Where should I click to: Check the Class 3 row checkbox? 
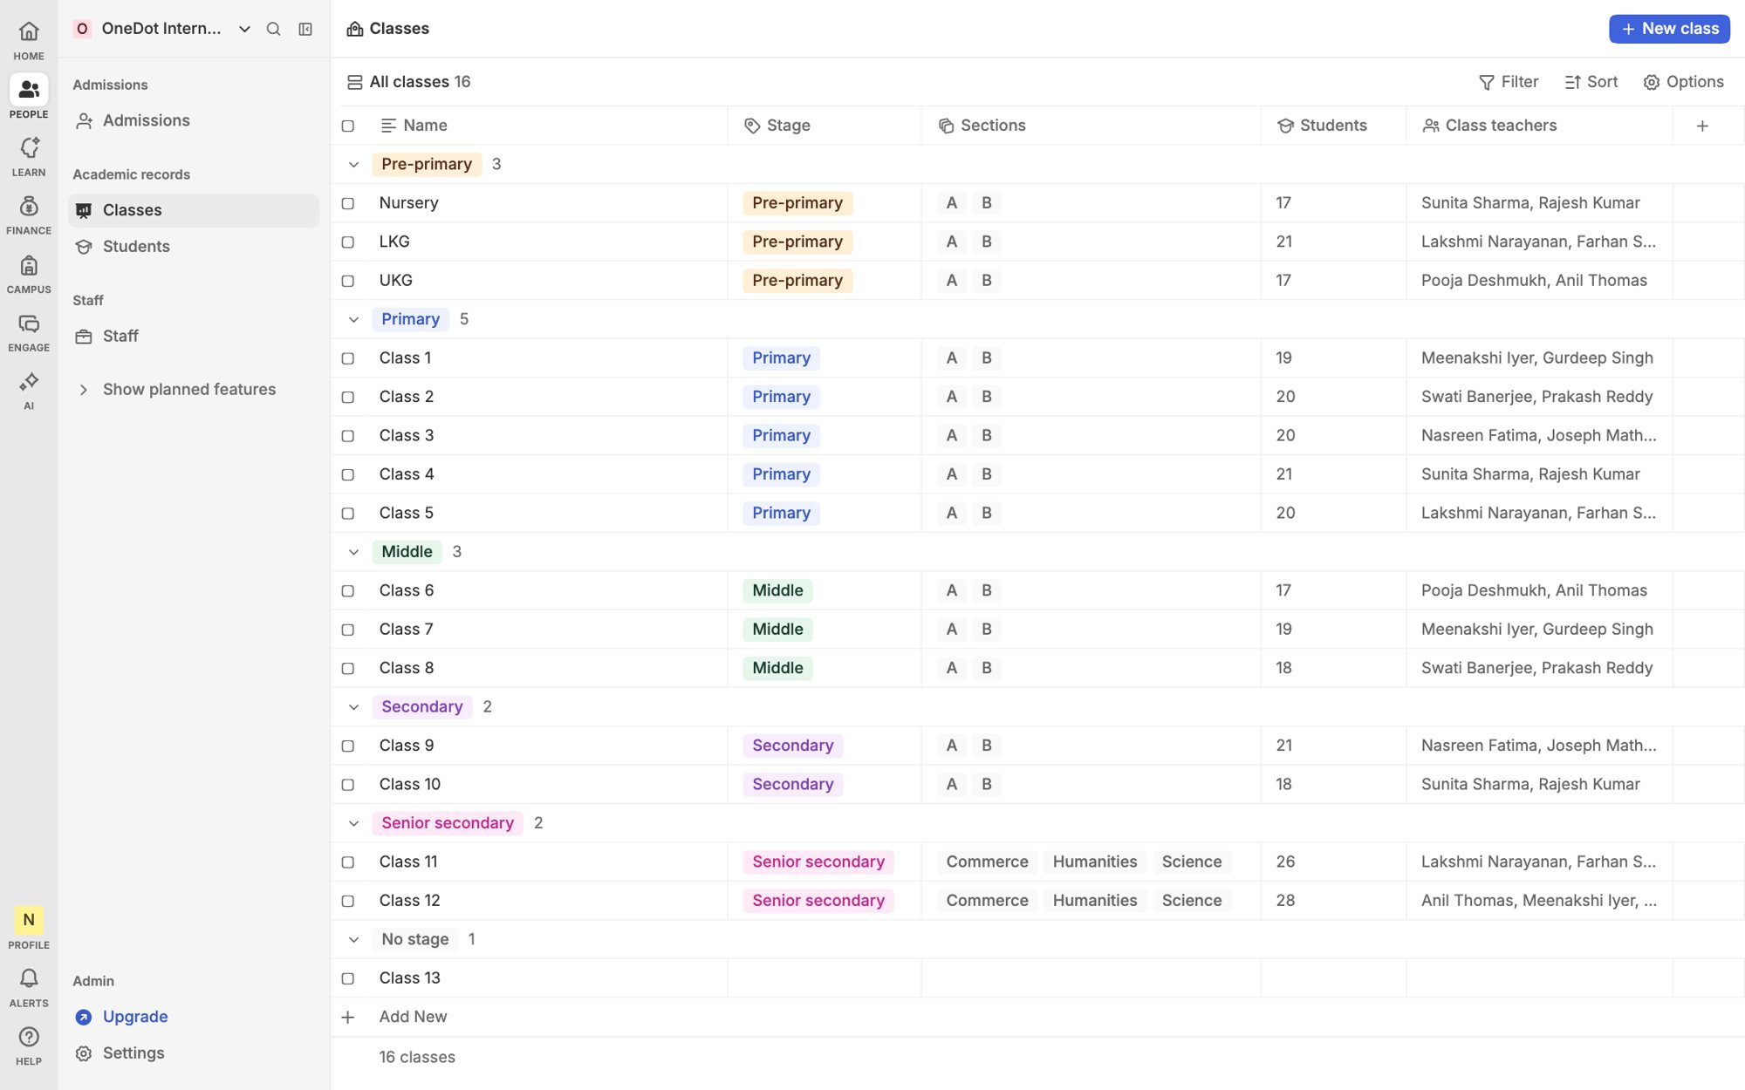click(348, 436)
